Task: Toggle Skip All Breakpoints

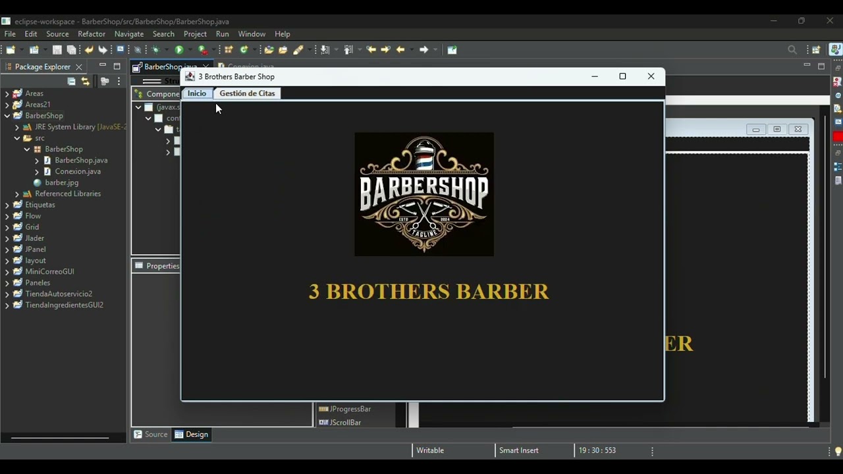Action: coord(137,49)
